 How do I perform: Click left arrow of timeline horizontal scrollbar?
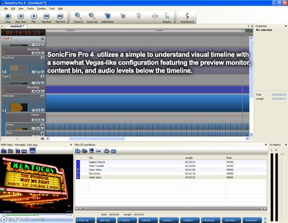point(48,138)
